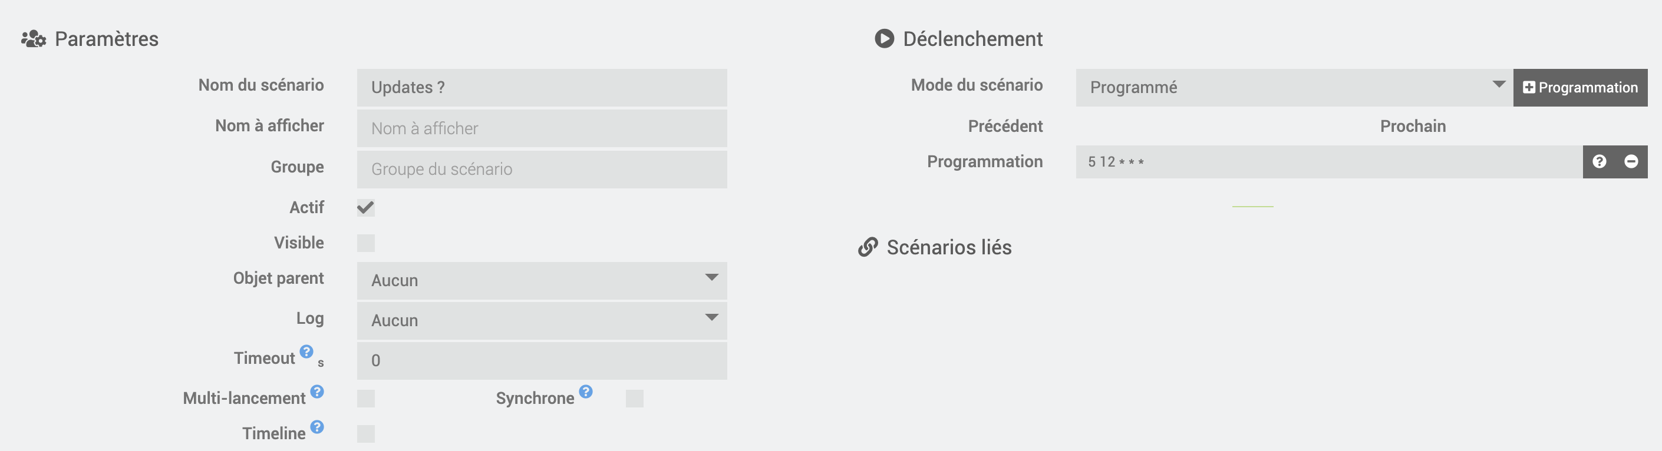Image resolution: width=1662 pixels, height=451 pixels.
Task: Click the Déclenchement play circle icon
Action: tap(884, 39)
